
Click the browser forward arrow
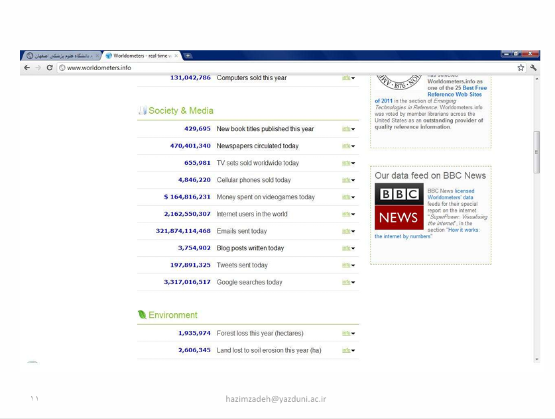tap(38, 68)
